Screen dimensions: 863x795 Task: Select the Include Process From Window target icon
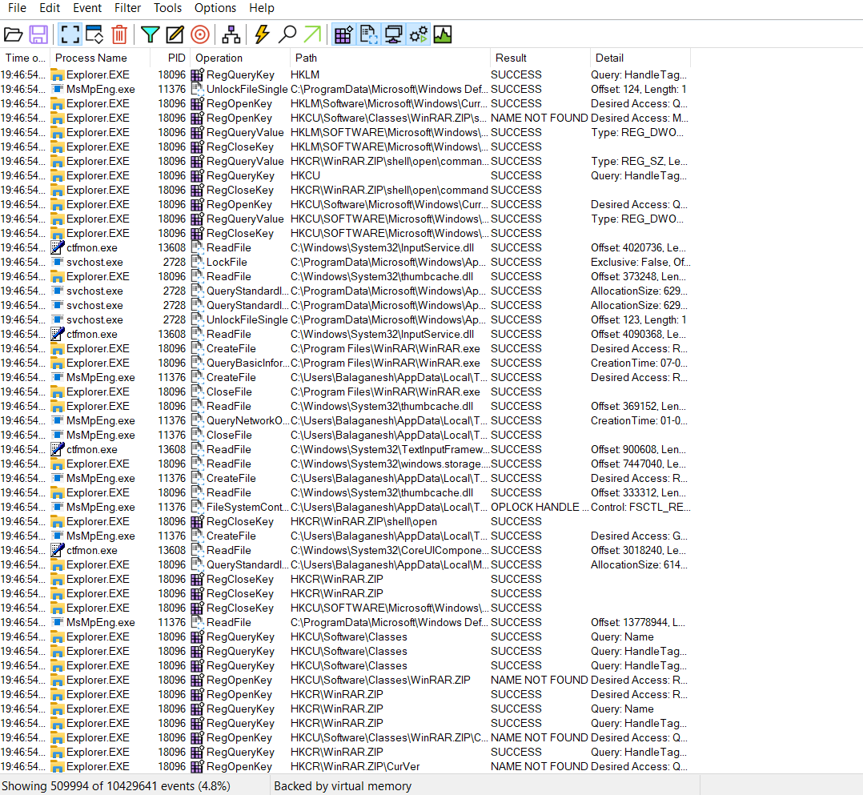(200, 34)
